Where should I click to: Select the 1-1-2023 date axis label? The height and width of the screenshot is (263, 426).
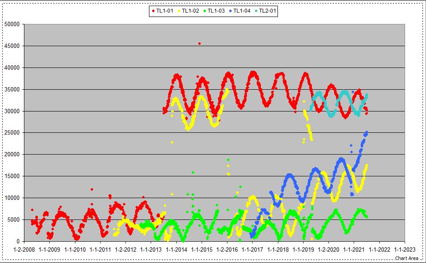click(x=405, y=250)
